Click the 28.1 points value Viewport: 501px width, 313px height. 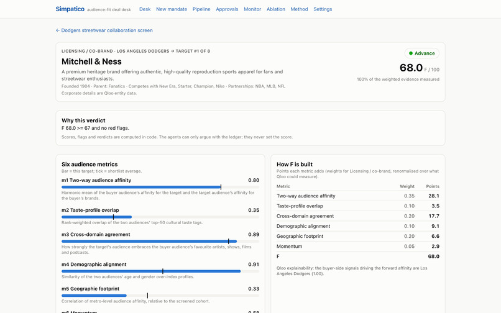(434, 196)
